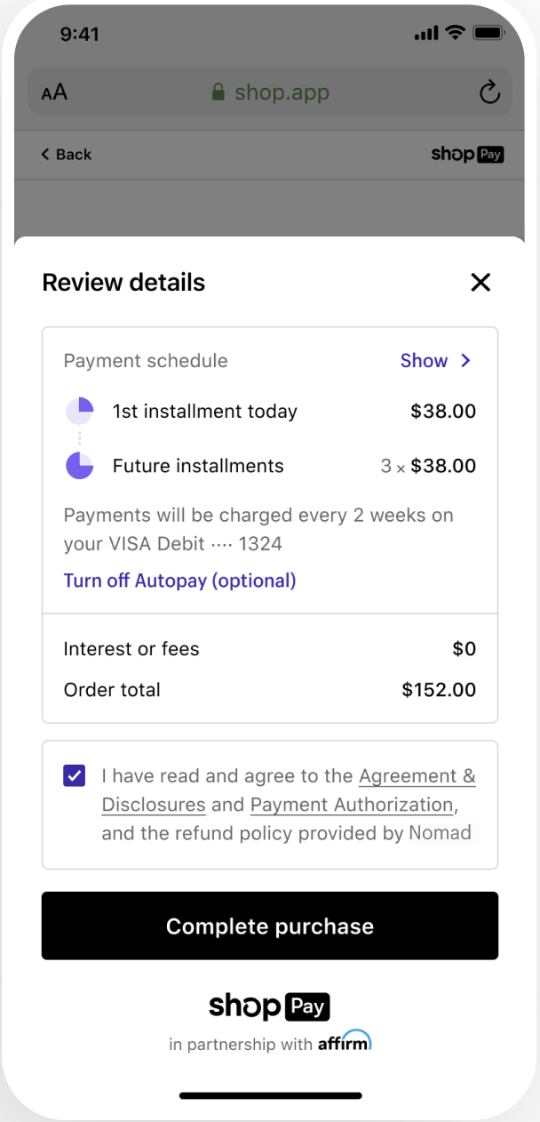540x1122 pixels.
Task: Tap the reload page icon
Action: 489,92
